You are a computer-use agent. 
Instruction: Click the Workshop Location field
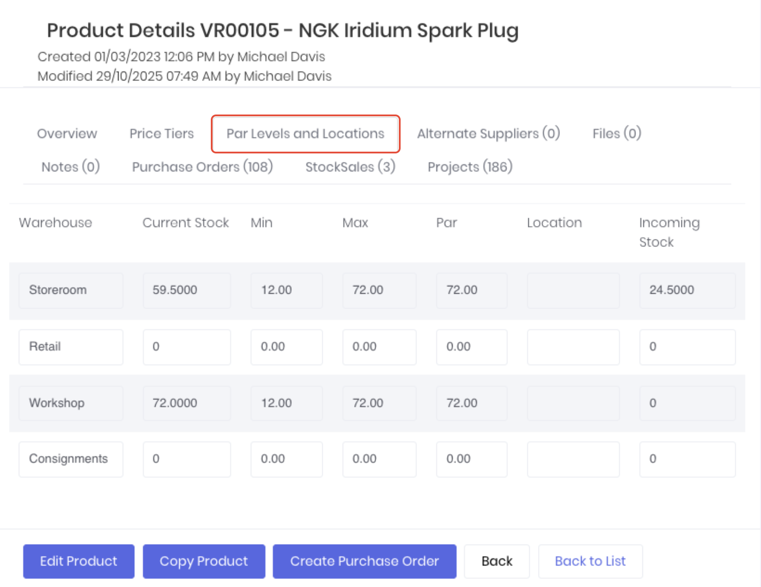tap(573, 403)
